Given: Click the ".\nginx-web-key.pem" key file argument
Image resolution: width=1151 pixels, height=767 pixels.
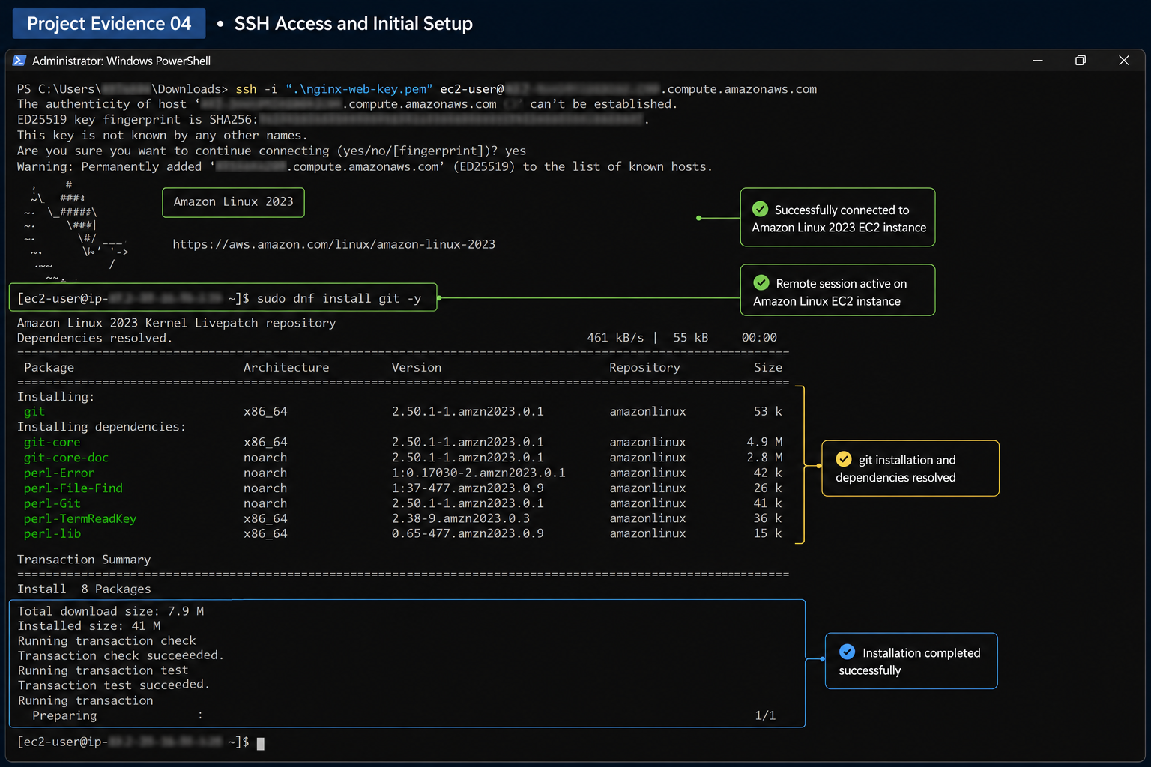Looking at the screenshot, I should 359,89.
